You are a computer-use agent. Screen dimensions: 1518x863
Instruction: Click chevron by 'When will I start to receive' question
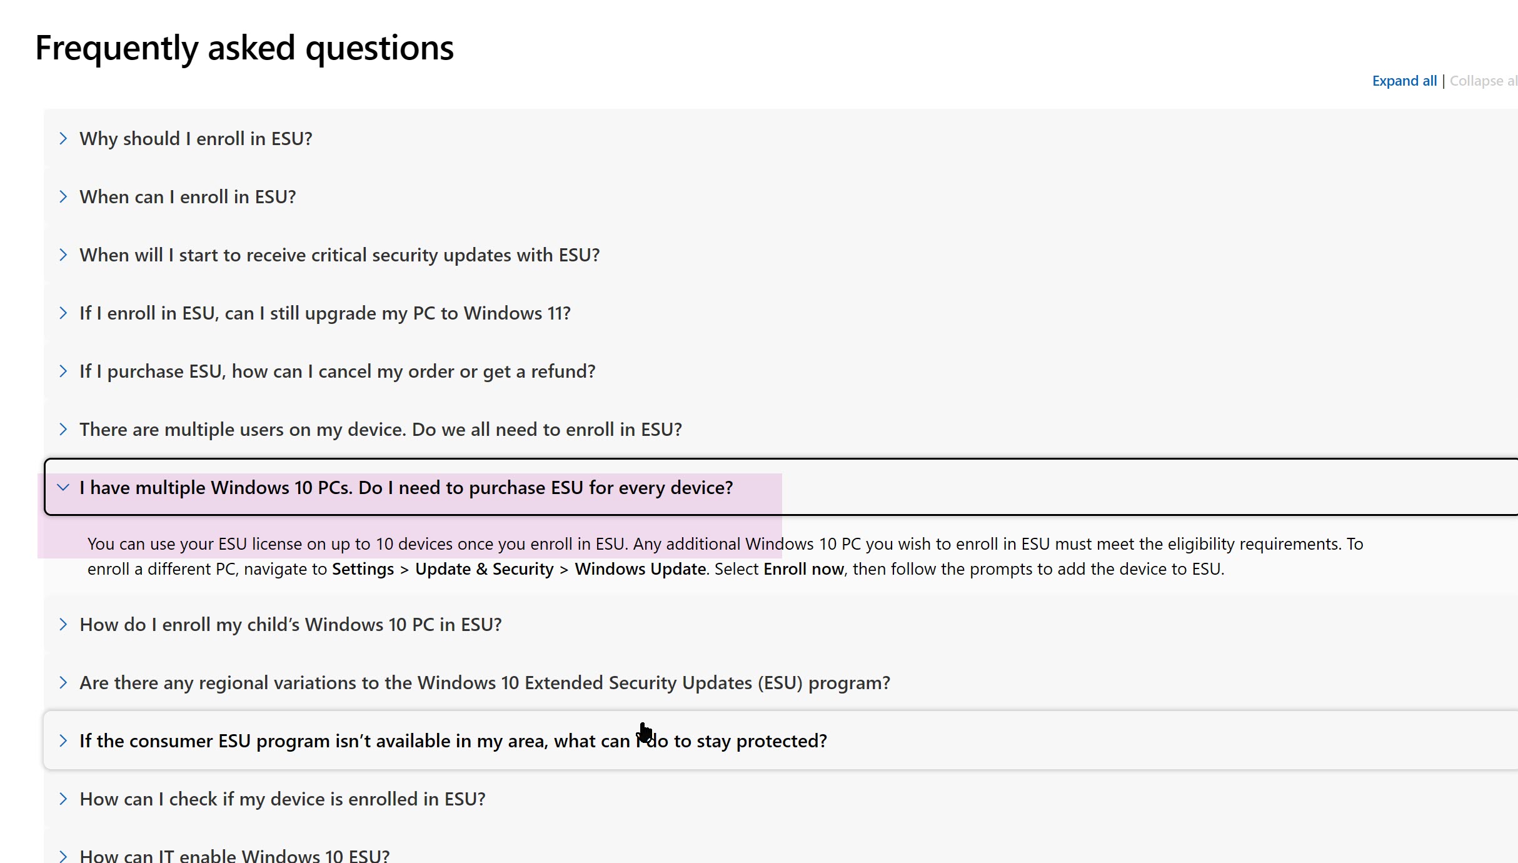(x=63, y=255)
